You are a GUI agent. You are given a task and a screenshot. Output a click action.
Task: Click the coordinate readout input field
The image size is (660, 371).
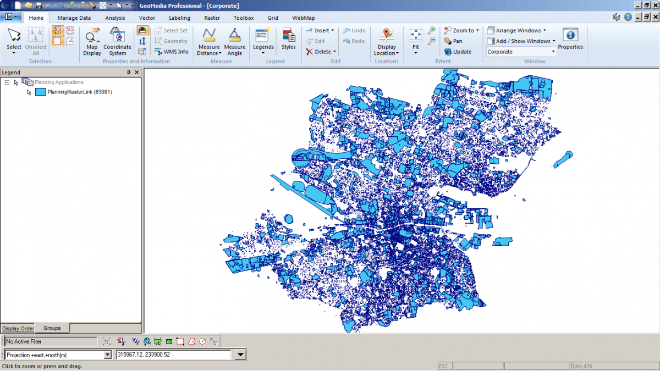(x=173, y=355)
